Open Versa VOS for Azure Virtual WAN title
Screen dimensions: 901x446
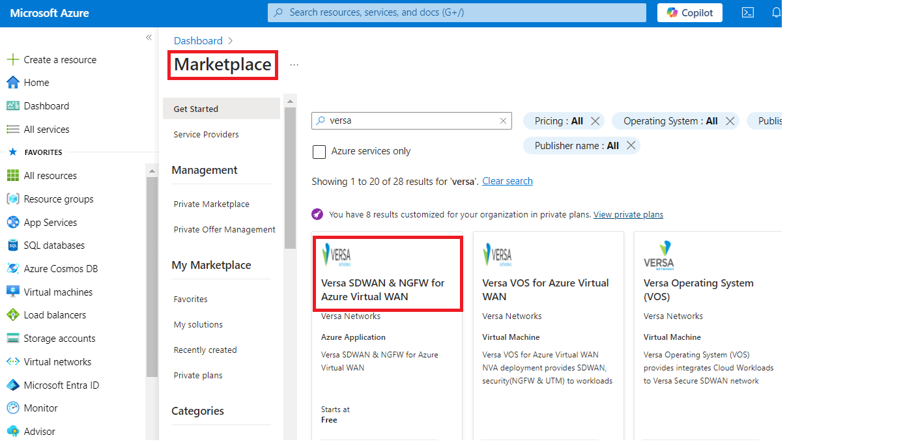pos(546,290)
